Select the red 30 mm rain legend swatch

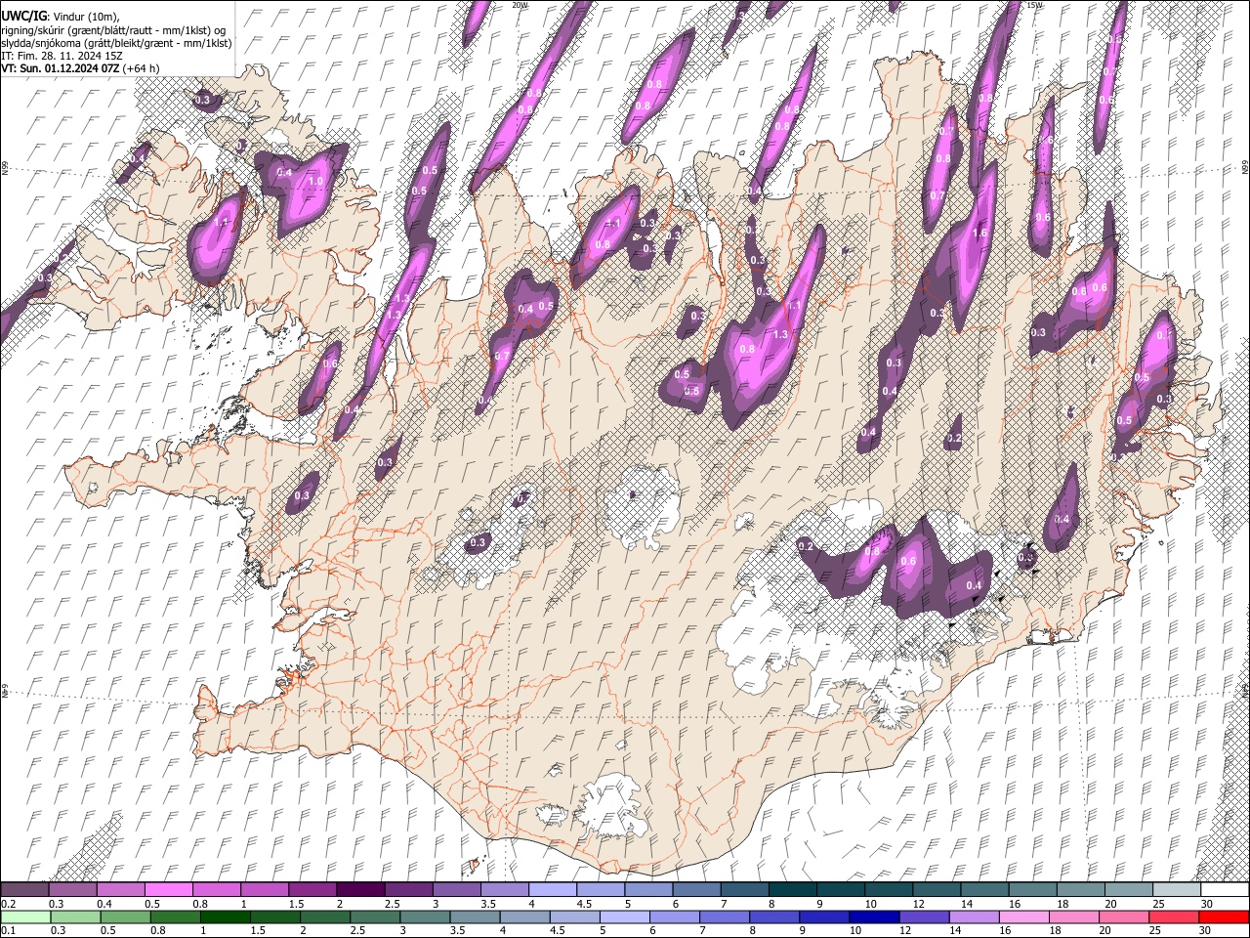1225,917
